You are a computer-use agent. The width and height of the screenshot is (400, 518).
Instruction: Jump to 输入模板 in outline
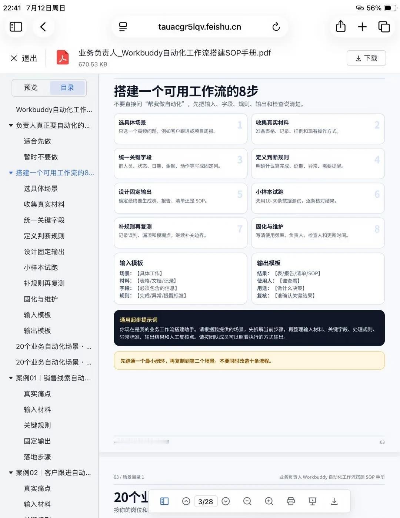tap(37, 315)
